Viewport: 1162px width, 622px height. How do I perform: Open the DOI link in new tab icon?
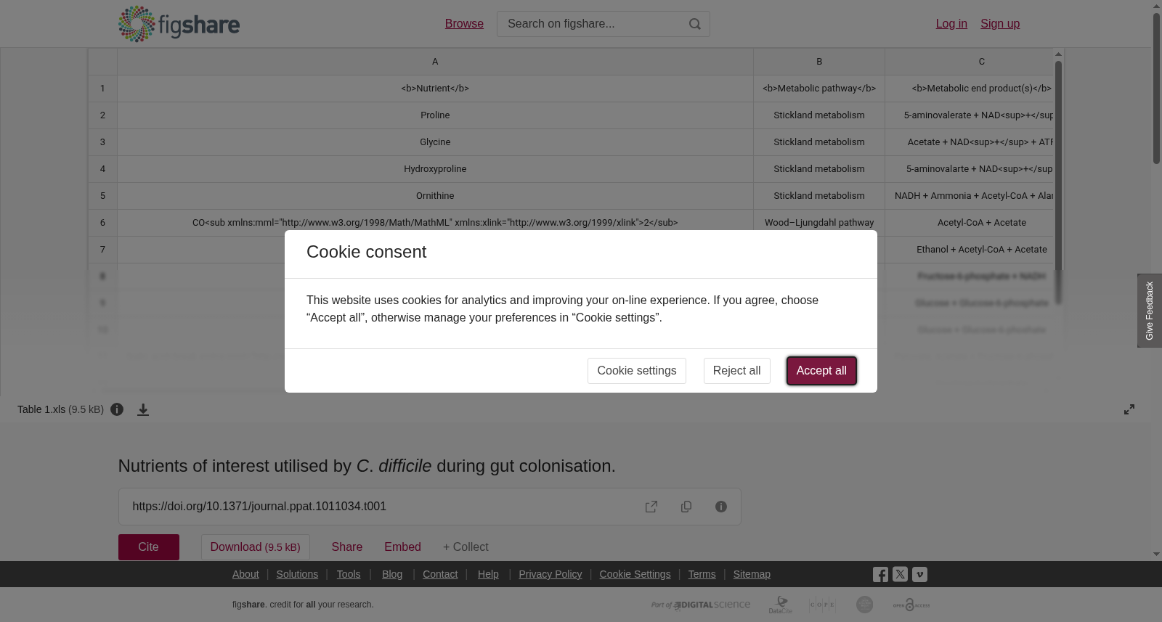(x=651, y=507)
